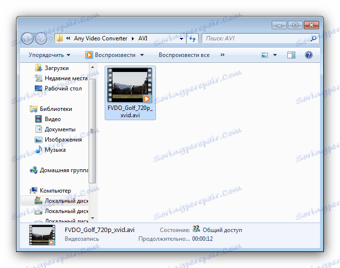Minimize the Explorer window
This screenshot has height=268, width=340.
coord(279,25)
